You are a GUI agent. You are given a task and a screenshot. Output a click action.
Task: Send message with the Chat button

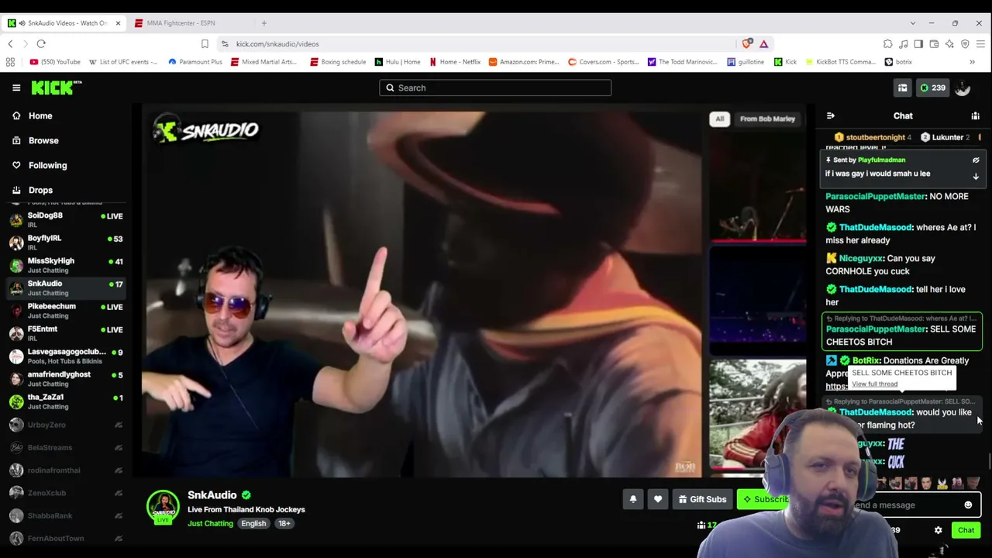[x=966, y=530]
